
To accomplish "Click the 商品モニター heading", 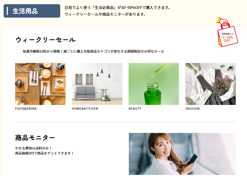I will tap(35, 138).
